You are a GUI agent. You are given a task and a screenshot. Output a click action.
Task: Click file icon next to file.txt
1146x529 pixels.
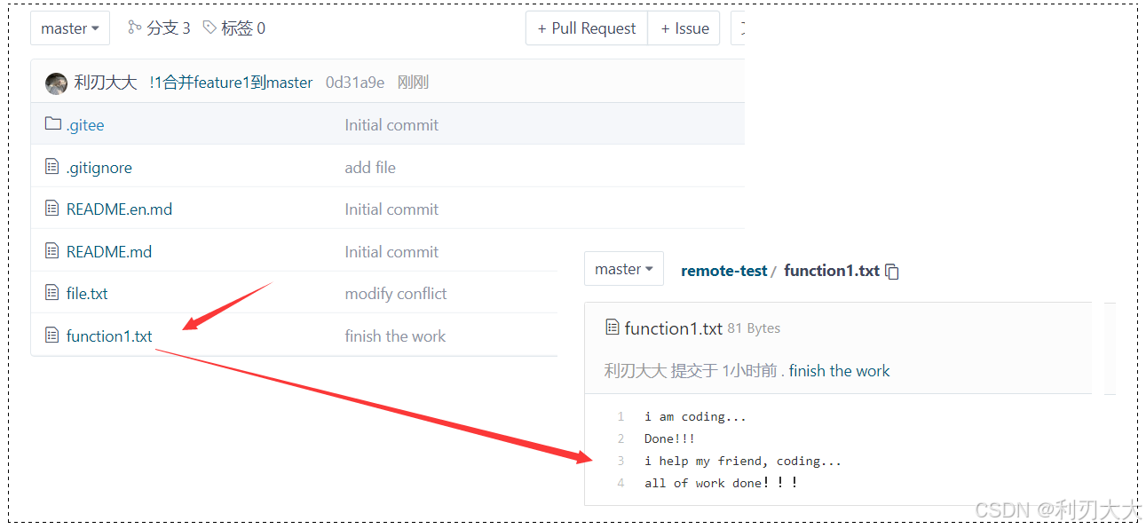[x=52, y=293]
